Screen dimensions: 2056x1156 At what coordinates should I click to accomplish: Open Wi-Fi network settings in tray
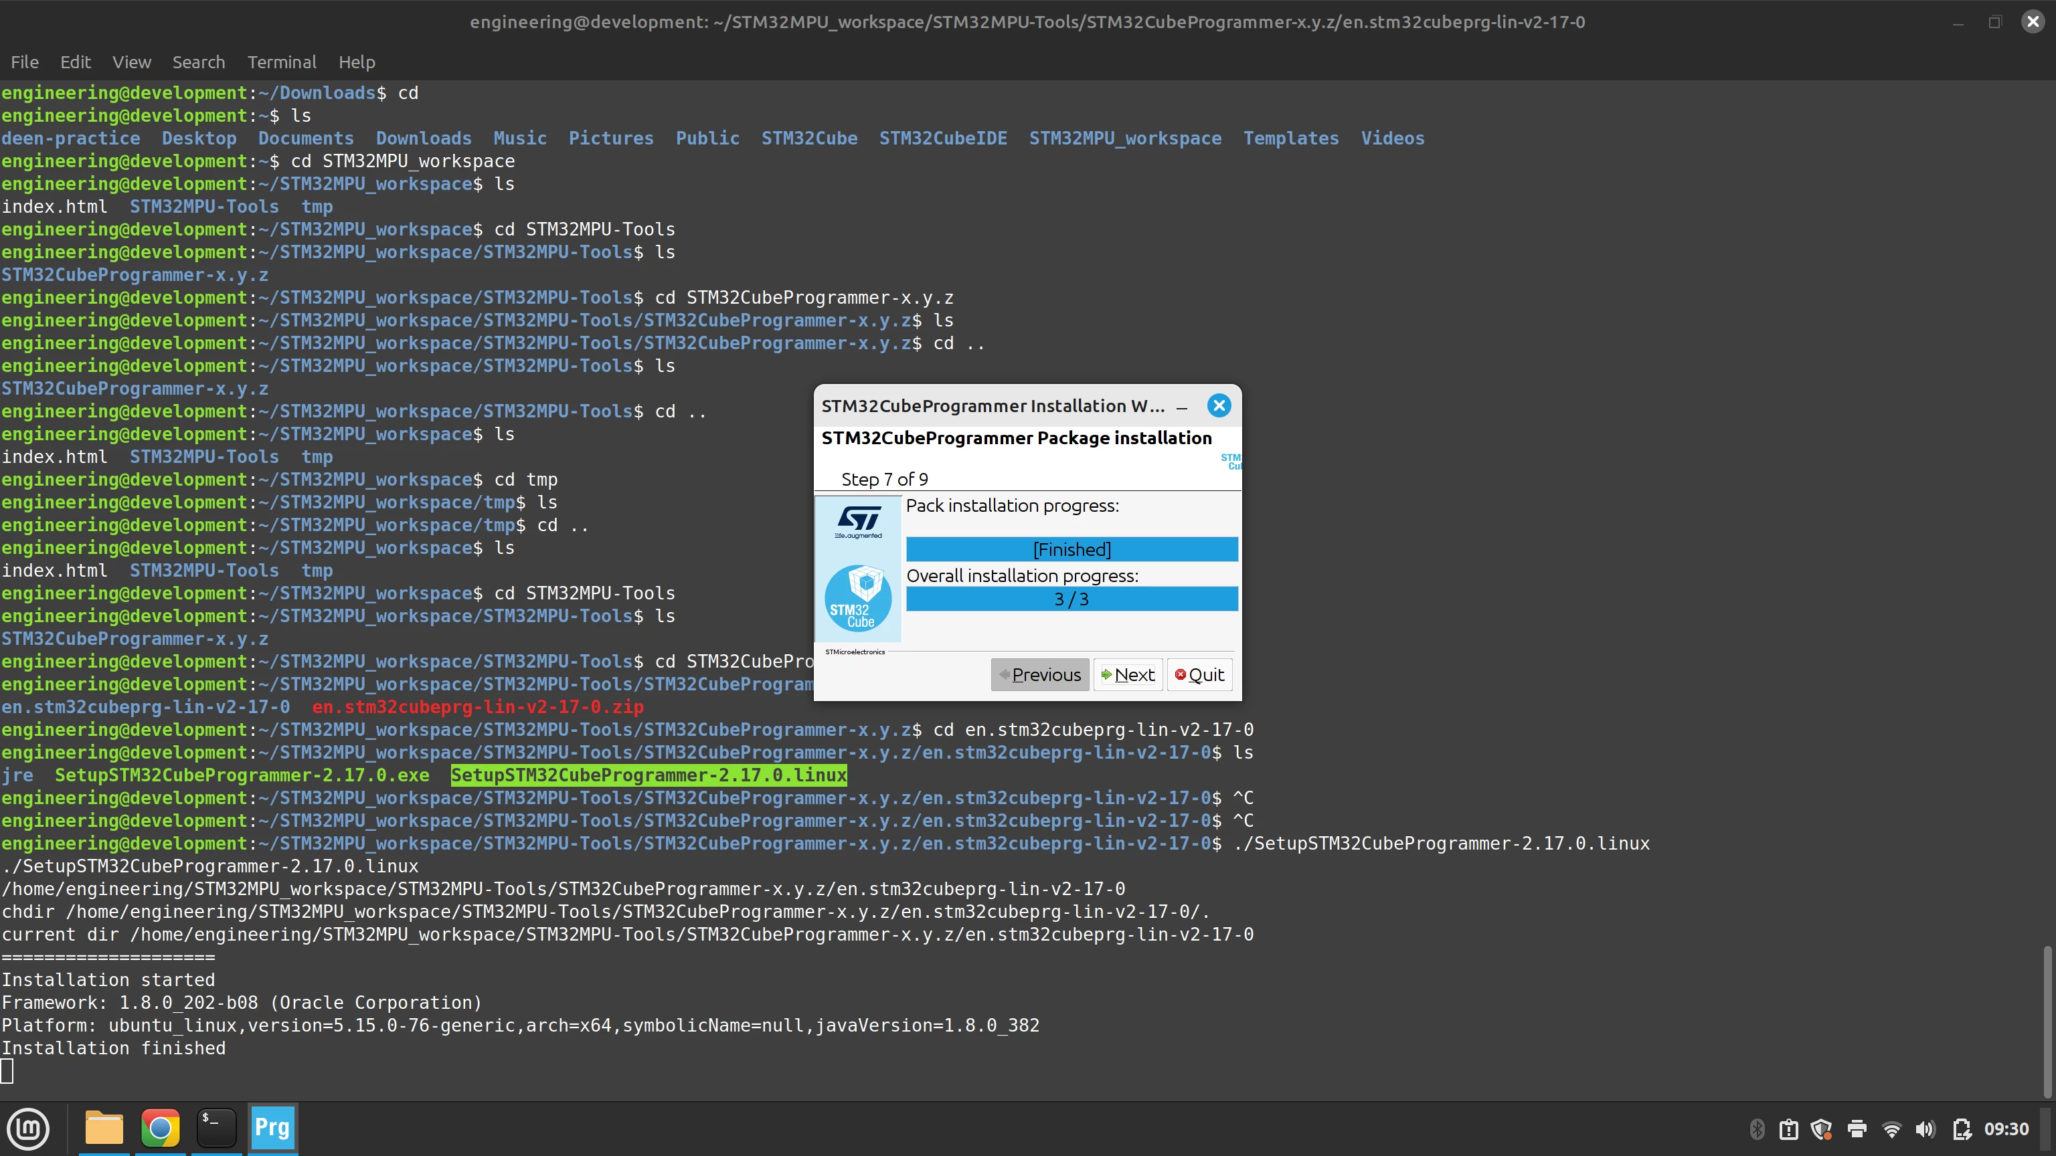click(x=1891, y=1129)
